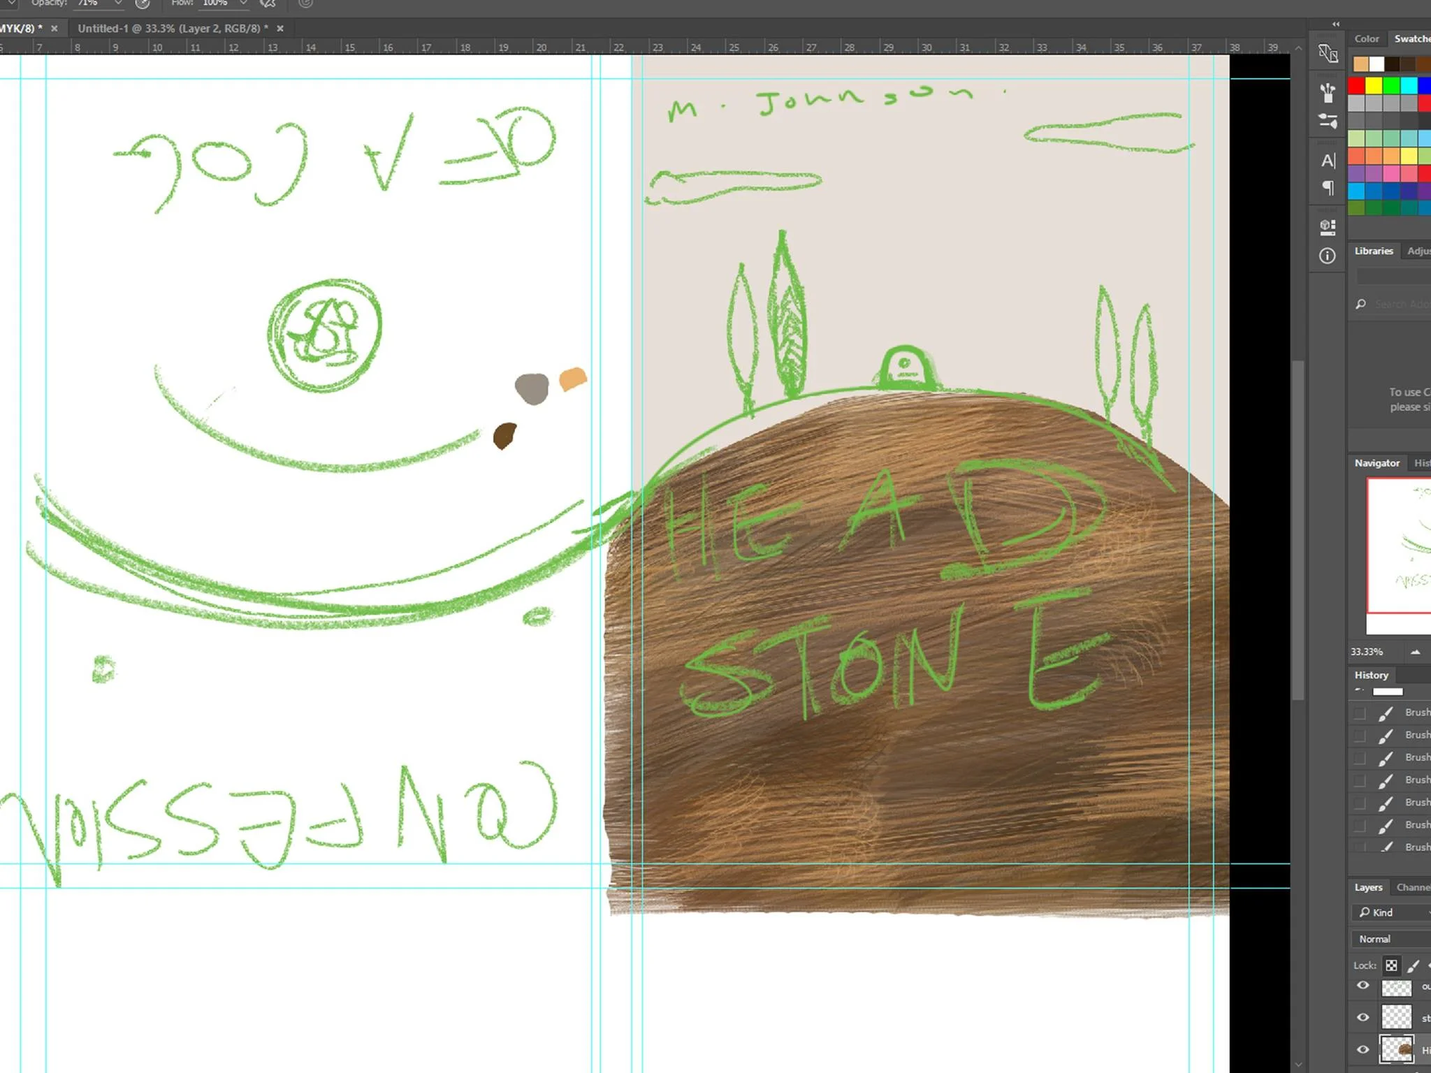Click the Lock image pixels brush icon

(1413, 965)
